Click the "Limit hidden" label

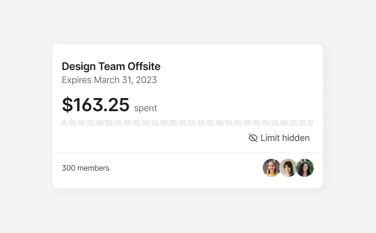(285, 138)
